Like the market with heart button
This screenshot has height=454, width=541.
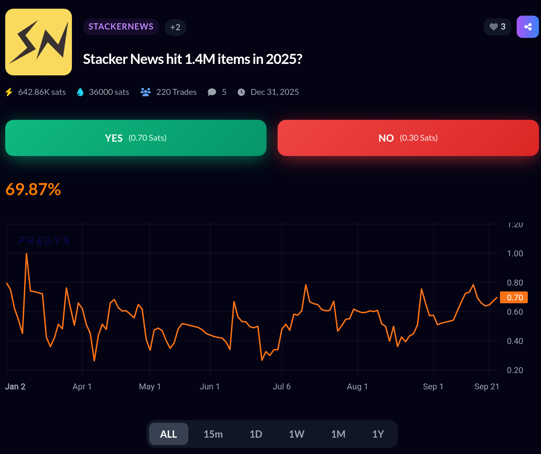(x=497, y=27)
